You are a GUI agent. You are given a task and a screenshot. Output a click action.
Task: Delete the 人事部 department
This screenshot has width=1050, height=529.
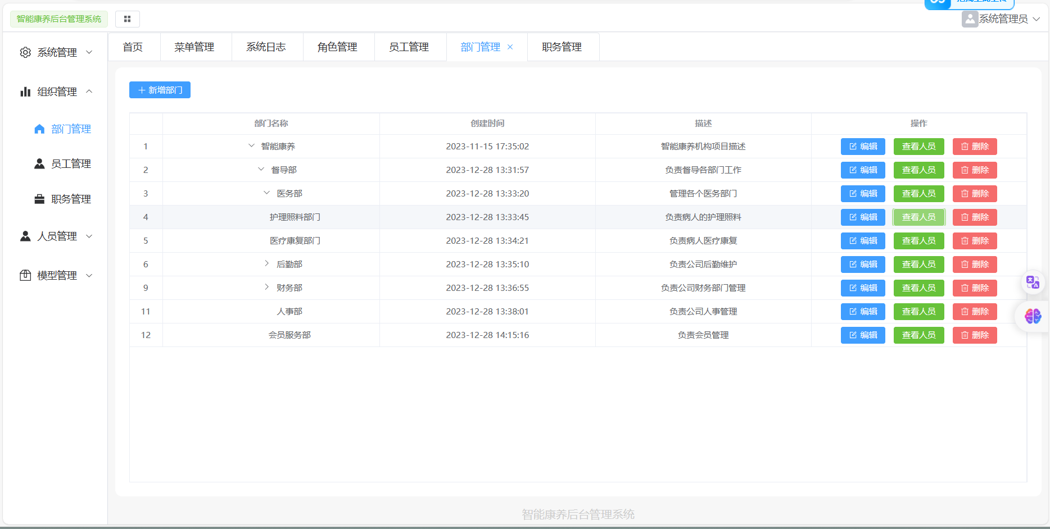click(x=975, y=312)
